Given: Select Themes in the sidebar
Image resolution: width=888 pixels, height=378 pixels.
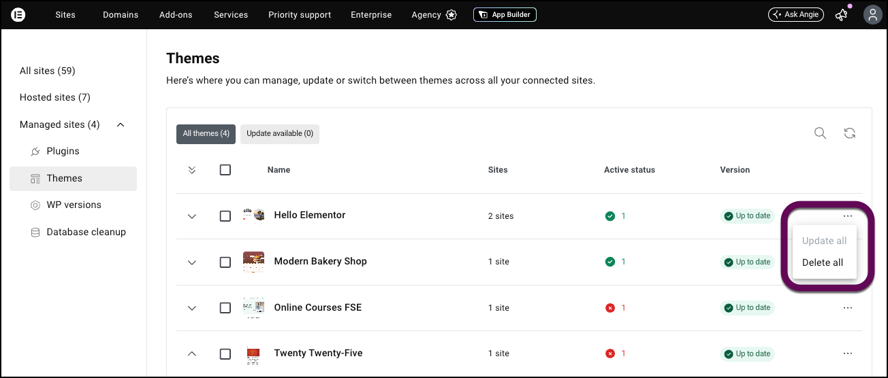Looking at the screenshot, I should pos(73,178).
